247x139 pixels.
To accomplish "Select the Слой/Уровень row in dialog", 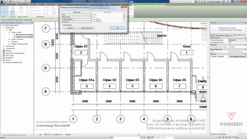I will tap(92, 19).
